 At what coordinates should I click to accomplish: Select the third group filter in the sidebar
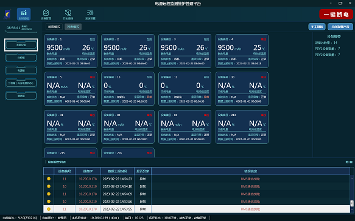[x=21, y=70]
